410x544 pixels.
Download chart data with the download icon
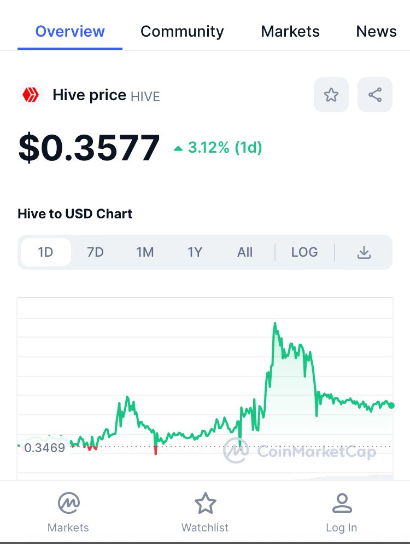(364, 252)
